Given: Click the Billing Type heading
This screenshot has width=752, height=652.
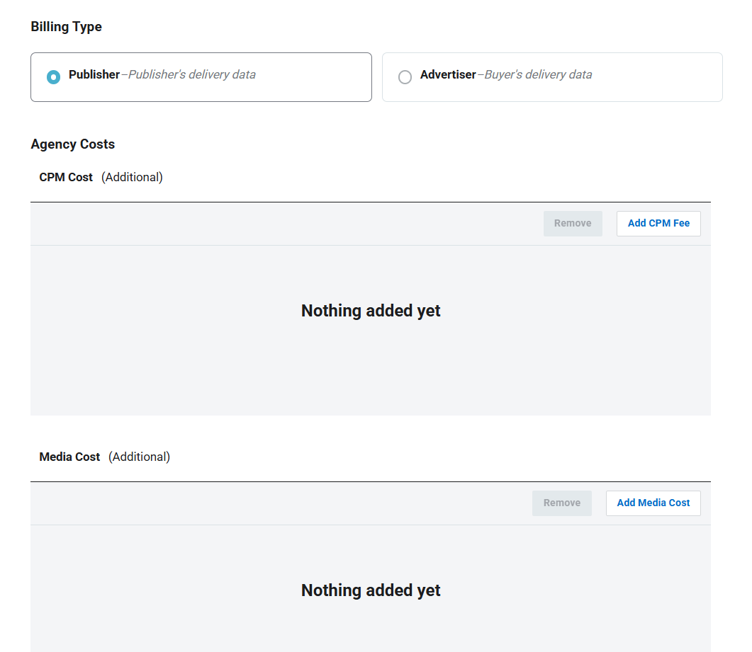Looking at the screenshot, I should 66,27.
